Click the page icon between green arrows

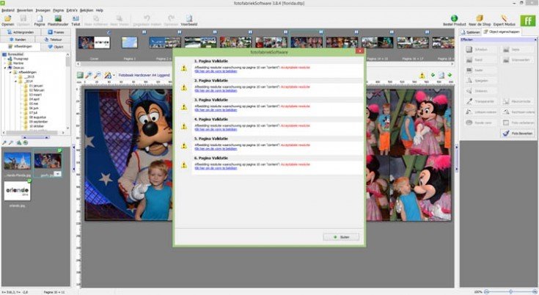coord(441,75)
